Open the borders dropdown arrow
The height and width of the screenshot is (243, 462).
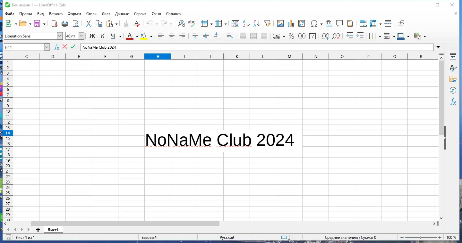(380, 36)
